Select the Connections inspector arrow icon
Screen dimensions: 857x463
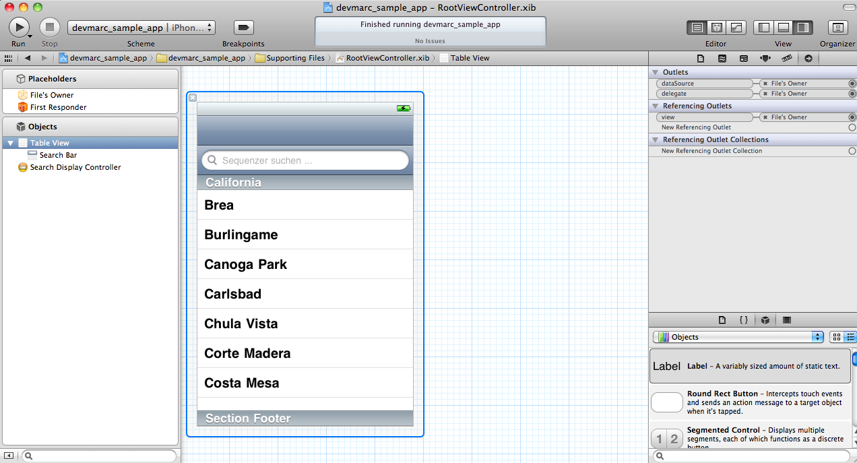(x=808, y=59)
